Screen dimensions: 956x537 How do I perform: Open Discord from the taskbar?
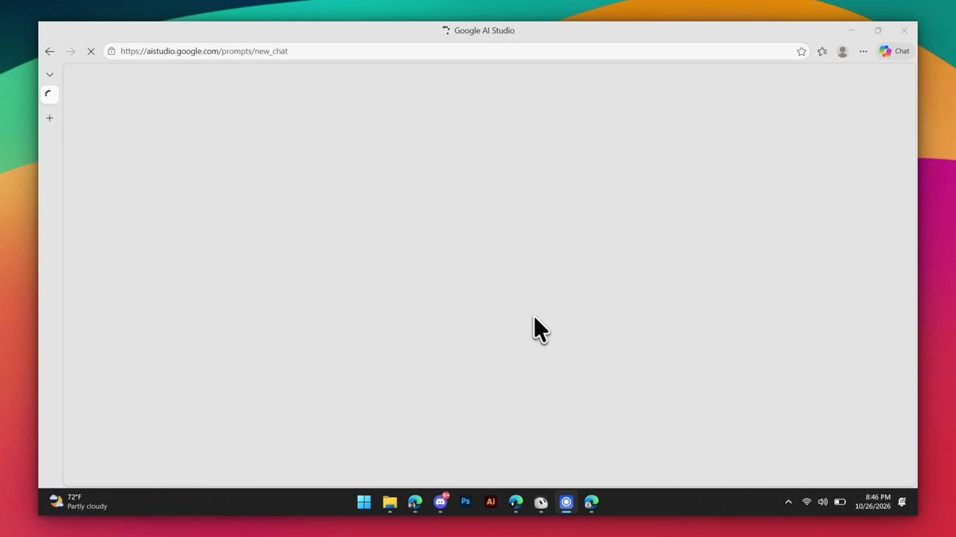click(441, 501)
